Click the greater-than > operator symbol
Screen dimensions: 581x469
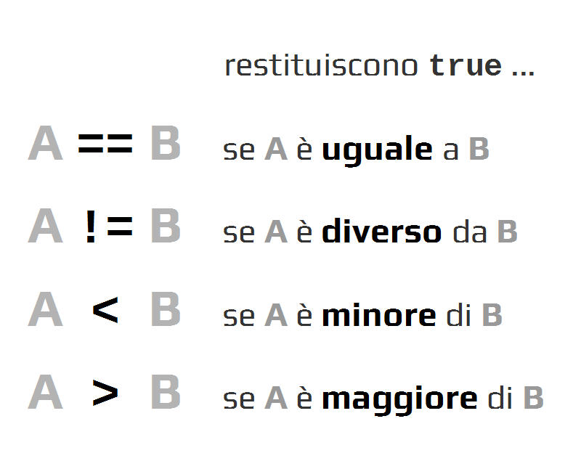[x=105, y=393]
